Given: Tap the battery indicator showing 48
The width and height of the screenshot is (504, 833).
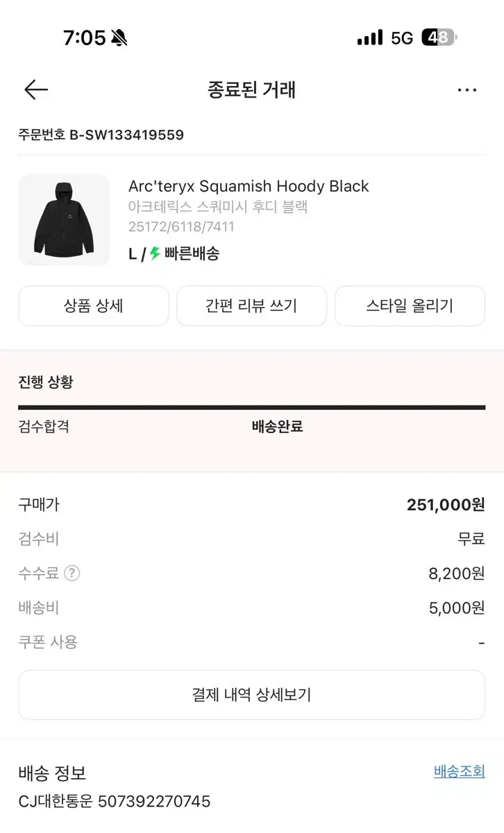Looking at the screenshot, I should click(439, 37).
